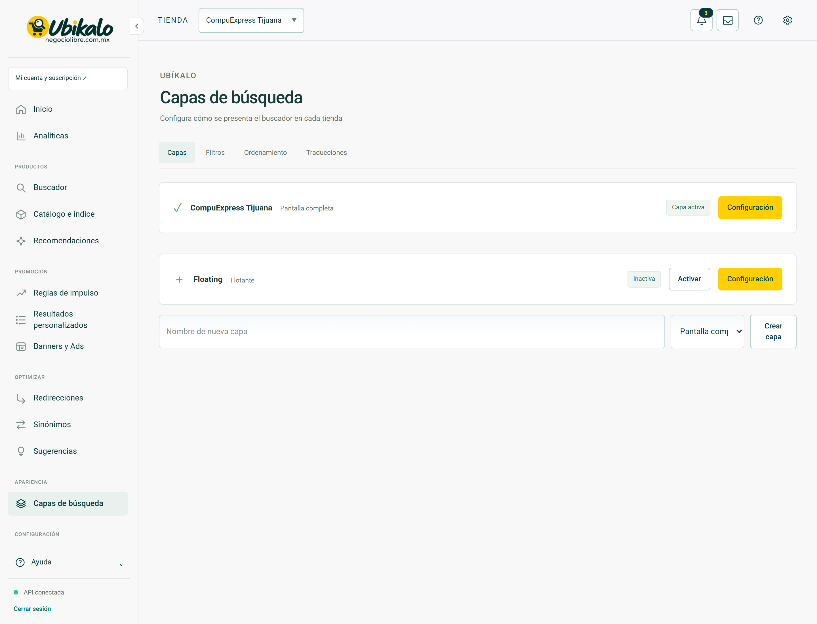Click the Analíticas bar chart icon
The width and height of the screenshot is (817, 624).
[21, 136]
